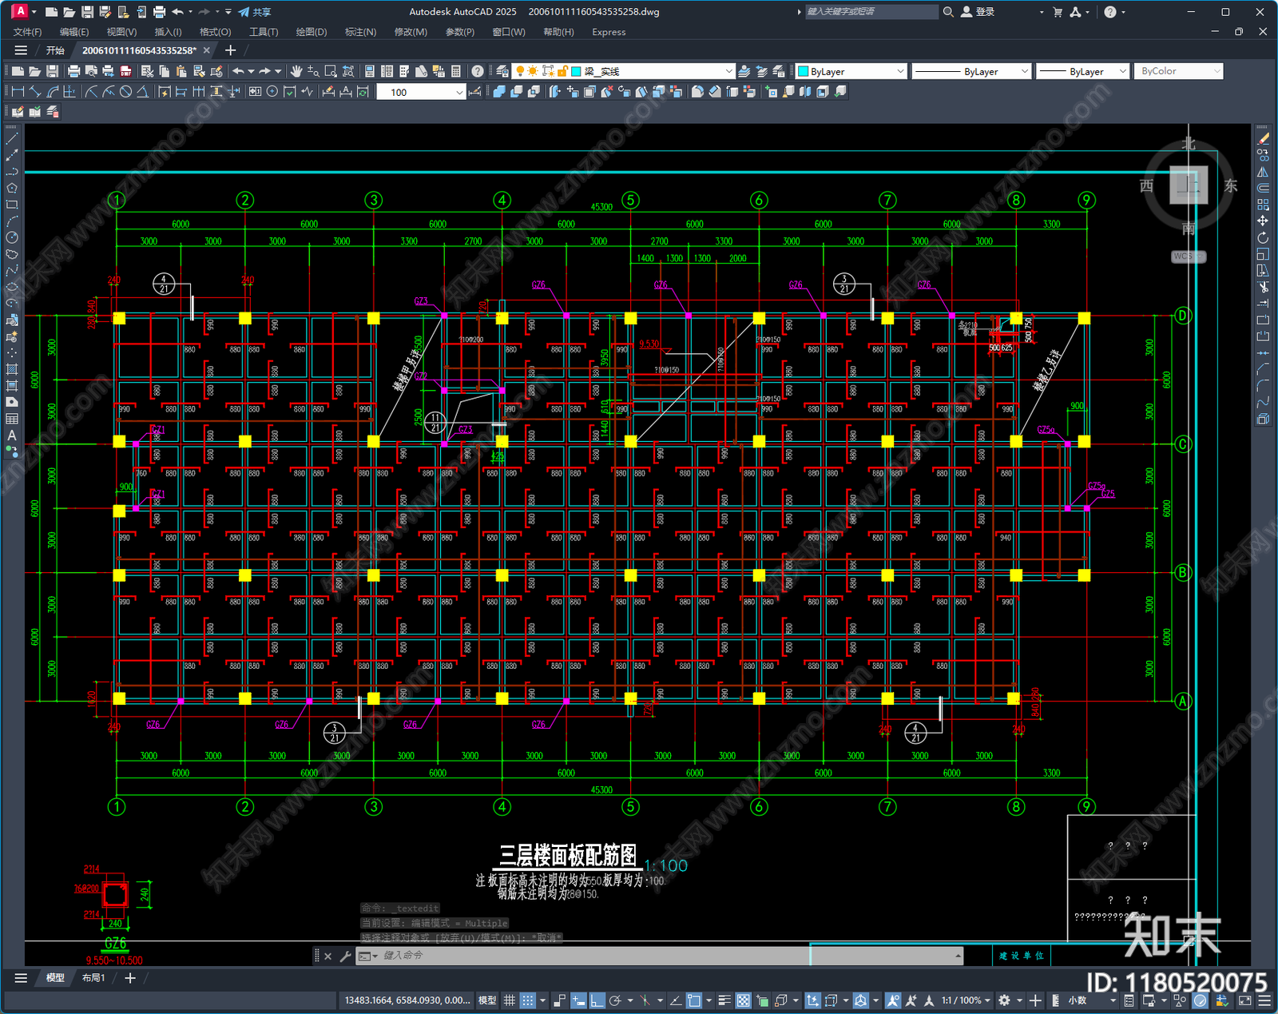The height and width of the screenshot is (1014, 1278).
Task: Toggle lineweight display in status bar
Action: point(724,1000)
